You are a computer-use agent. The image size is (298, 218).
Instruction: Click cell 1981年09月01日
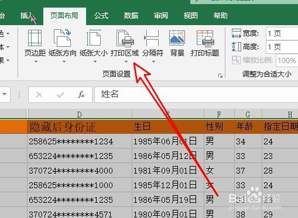(168, 171)
